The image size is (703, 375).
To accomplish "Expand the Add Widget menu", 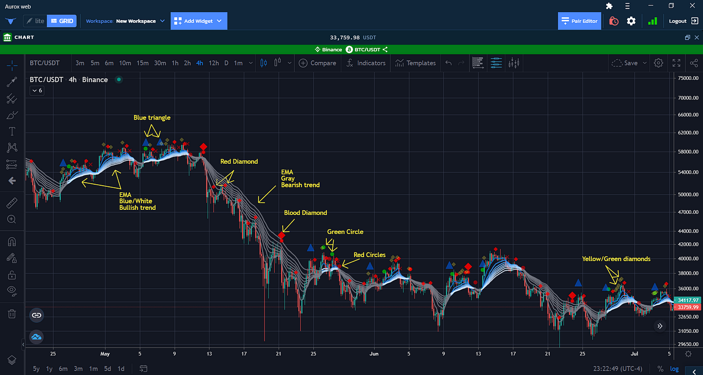I will pyautogui.click(x=199, y=21).
